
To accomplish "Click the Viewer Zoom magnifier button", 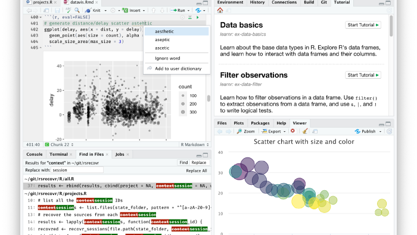I will [x=245, y=131].
